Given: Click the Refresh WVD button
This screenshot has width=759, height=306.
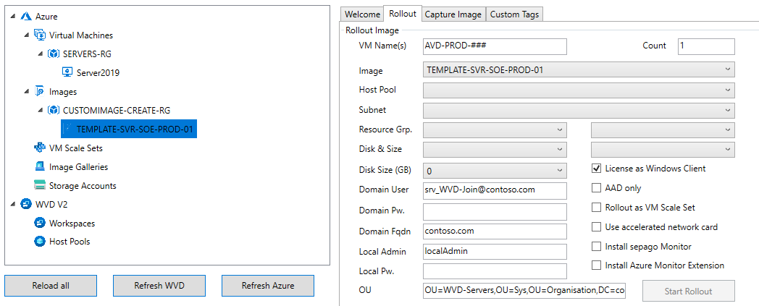Looking at the screenshot, I should pos(159,286).
